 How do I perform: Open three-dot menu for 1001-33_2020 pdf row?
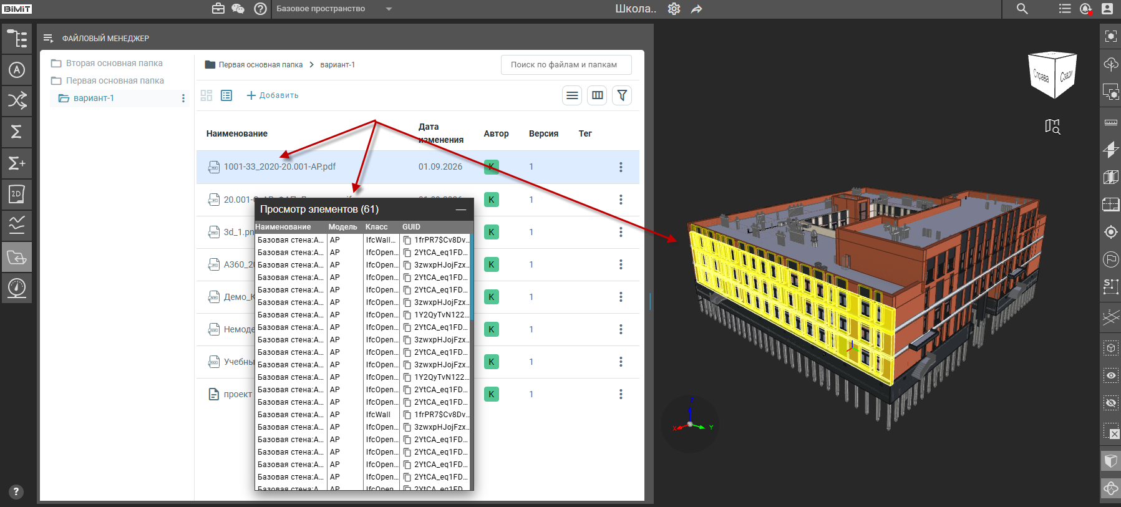(x=621, y=167)
